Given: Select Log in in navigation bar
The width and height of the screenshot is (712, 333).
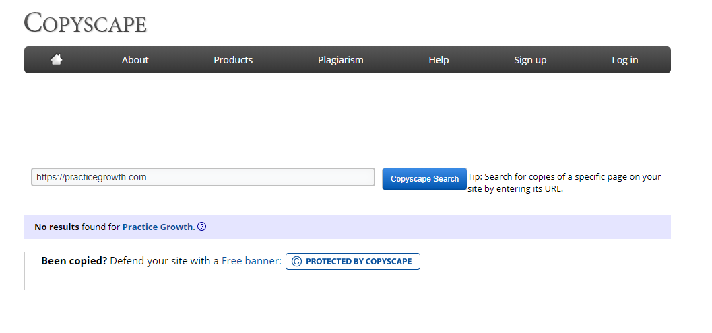Looking at the screenshot, I should tap(625, 60).
